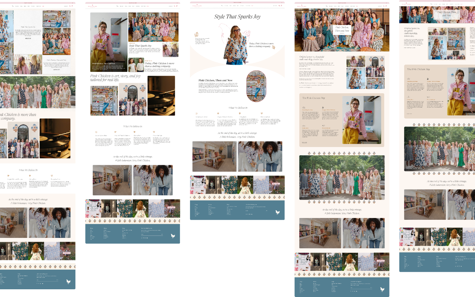Click 'What We Believe In' heading in collage-layout mockup
Viewport: 475px width, 297px height.
133,126
